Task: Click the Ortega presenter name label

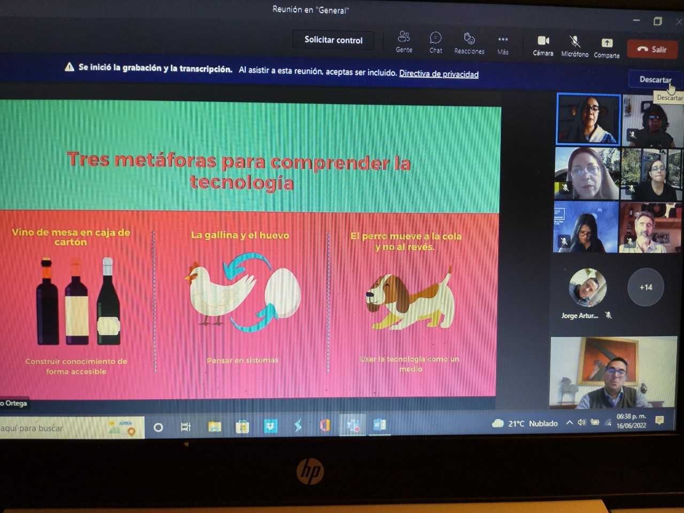Action: click(13, 403)
